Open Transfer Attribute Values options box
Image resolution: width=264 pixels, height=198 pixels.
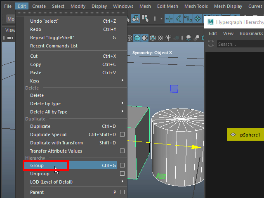click(x=122, y=151)
